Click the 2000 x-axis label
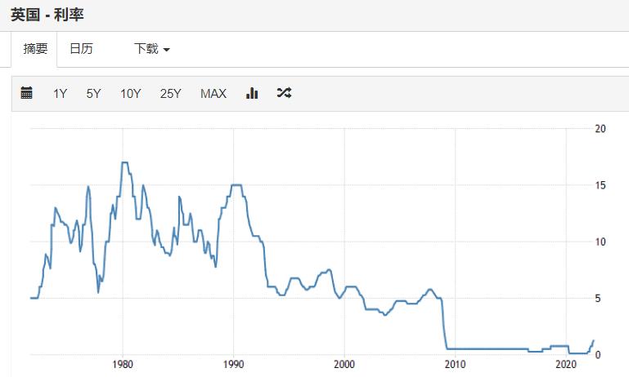The width and height of the screenshot is (629, 377). click(x=344, y=364)
